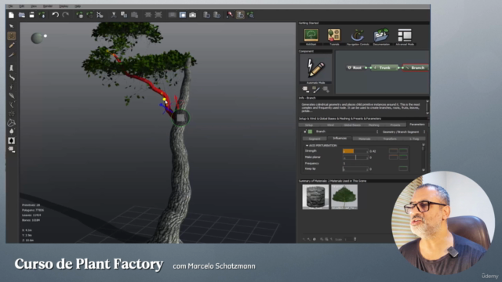
Task: Open the Transform sub-tab
Action: (389, 139)
